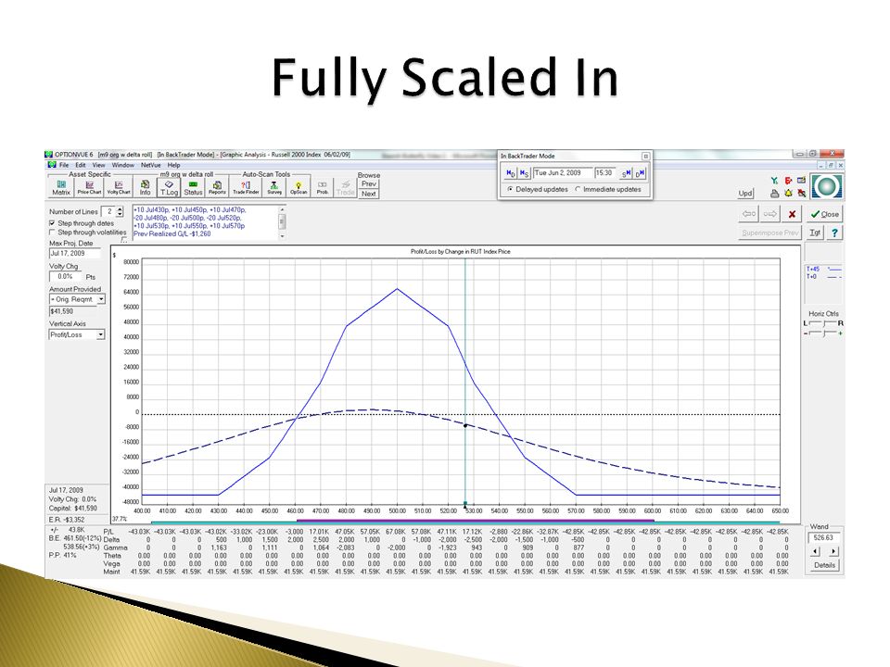
Task: Click the crossed-out icon beside the bell
Action: tap(801, 194)
